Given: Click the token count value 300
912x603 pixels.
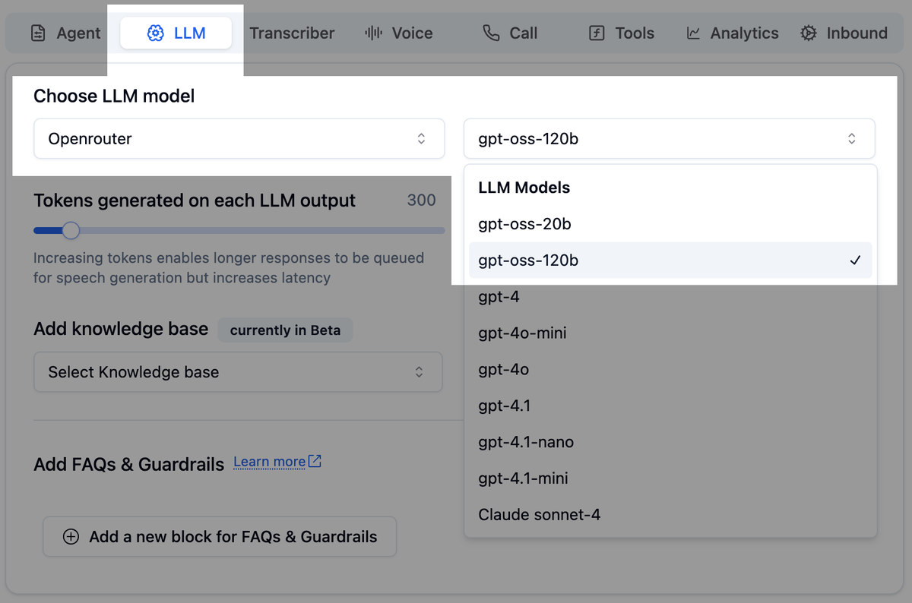Looking at the screenshot, I should coord(421,200).
